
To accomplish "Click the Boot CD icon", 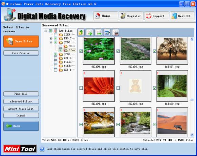I will click(174, 16).
